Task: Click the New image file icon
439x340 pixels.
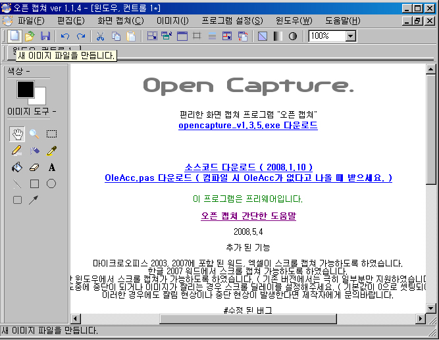Action: tap(14, 36)
